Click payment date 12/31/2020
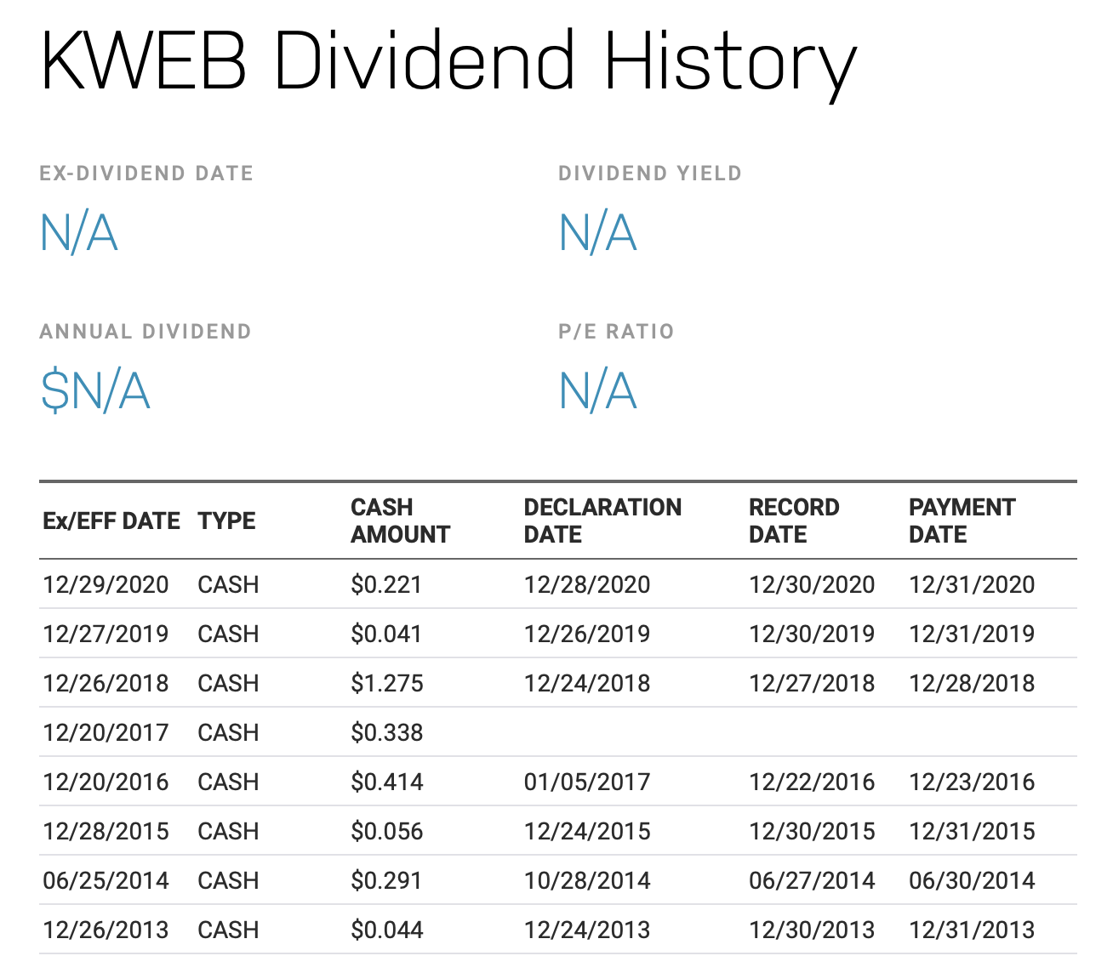Image resolution: width=1113 pixels, height=973 pixels. [972, 585]
